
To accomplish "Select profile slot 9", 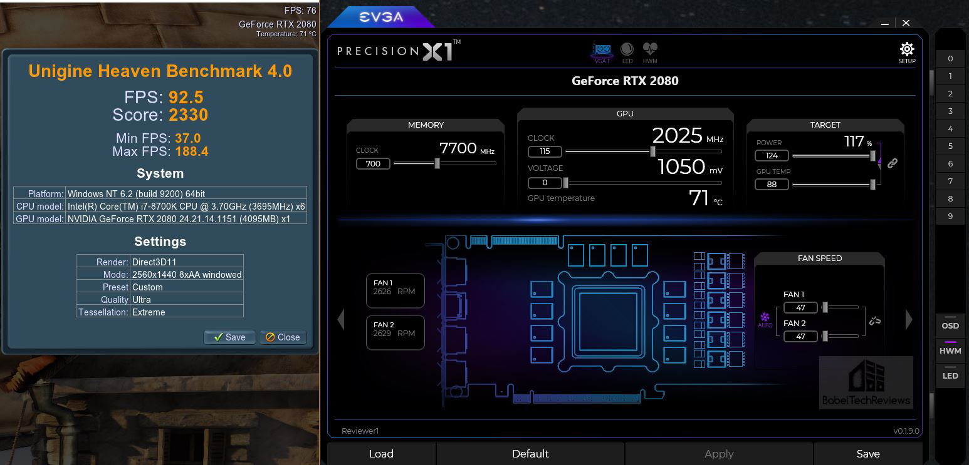I will [x=950, y=216].
